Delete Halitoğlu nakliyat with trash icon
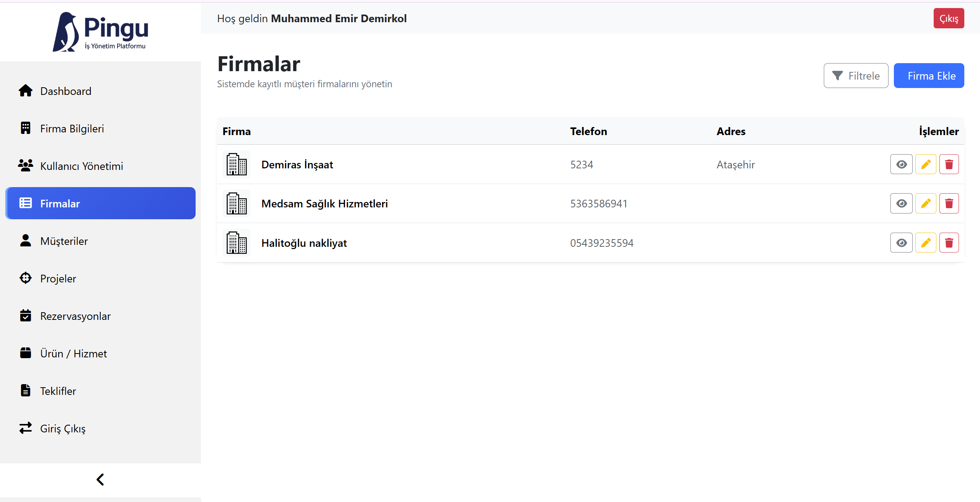 (949, 243)
